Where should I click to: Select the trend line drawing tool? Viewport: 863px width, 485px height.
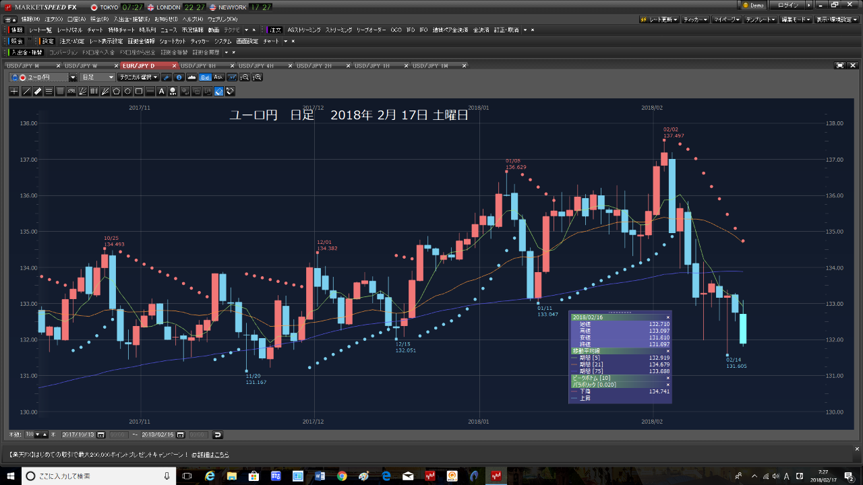(26, 91)
